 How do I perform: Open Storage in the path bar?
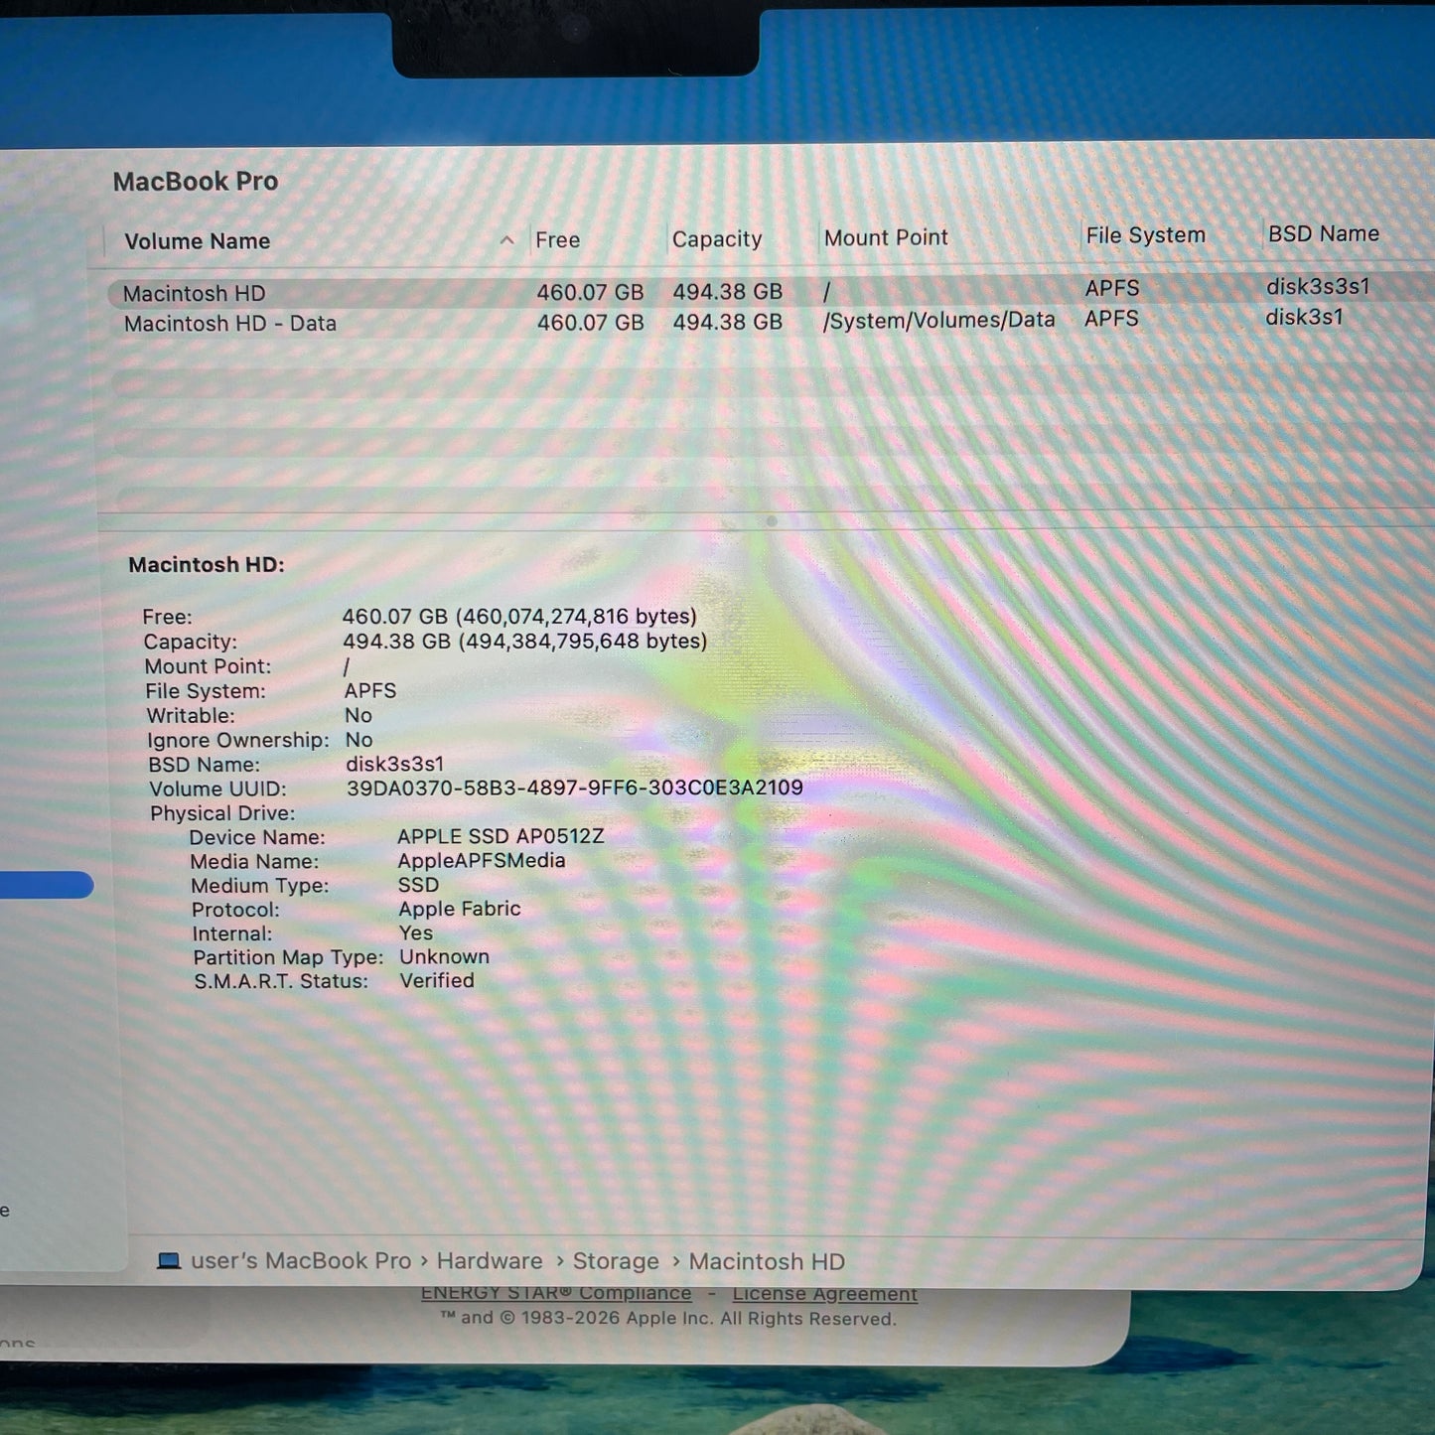tap(616, 1261)
